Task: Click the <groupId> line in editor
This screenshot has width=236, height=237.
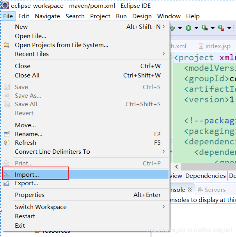Action: click(210, 79)
